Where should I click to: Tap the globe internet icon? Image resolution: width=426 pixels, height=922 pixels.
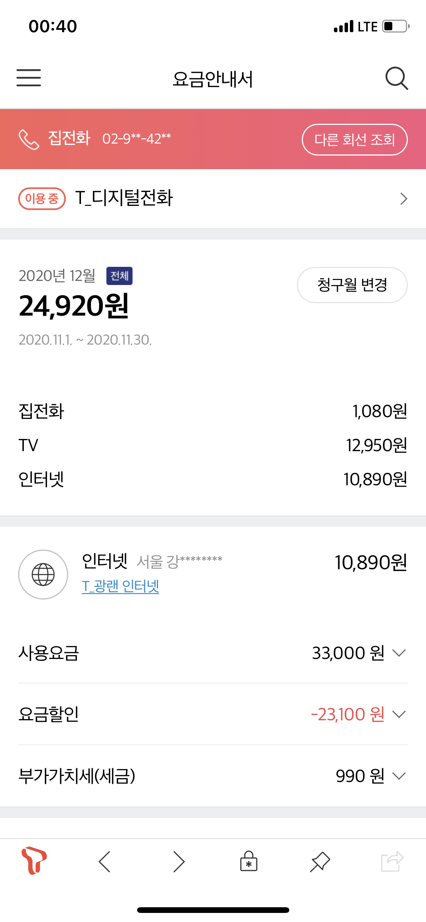43,574
